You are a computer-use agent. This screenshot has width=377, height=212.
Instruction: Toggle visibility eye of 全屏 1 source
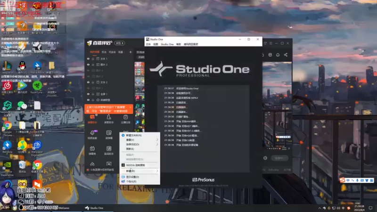coord(88,94)
